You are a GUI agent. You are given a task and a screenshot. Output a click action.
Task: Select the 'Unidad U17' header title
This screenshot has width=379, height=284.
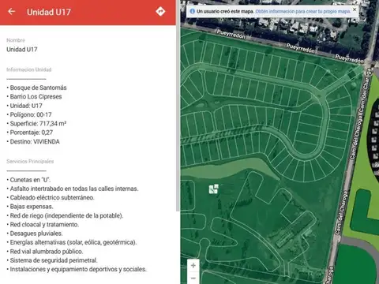[x=49, y=12]
